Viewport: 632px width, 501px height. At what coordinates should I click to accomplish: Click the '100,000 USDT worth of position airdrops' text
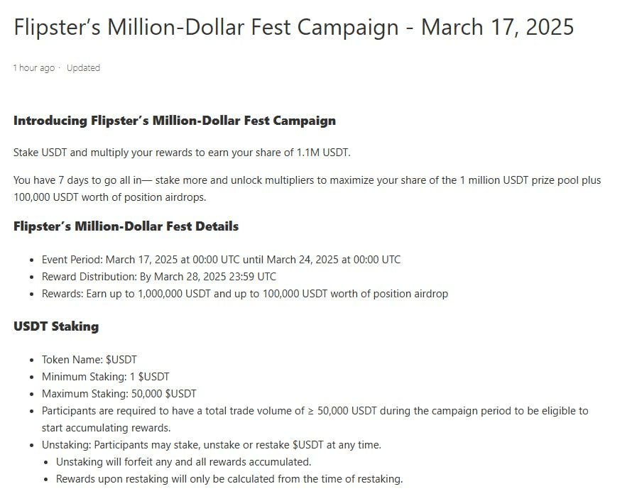coord(109,197)
